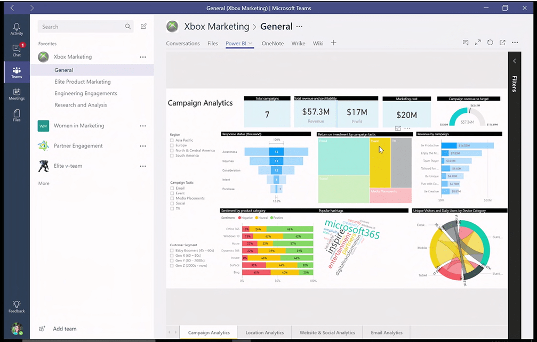Viewport: 537px width, 342px height.
Task: Reload the Power BI tab
Action: pos(490,43)
